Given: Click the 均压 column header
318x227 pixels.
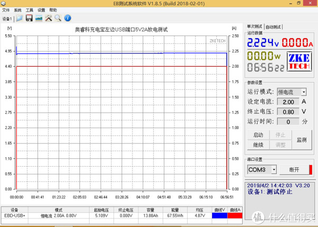Looking at the screenshot, I should pos(200,210).
